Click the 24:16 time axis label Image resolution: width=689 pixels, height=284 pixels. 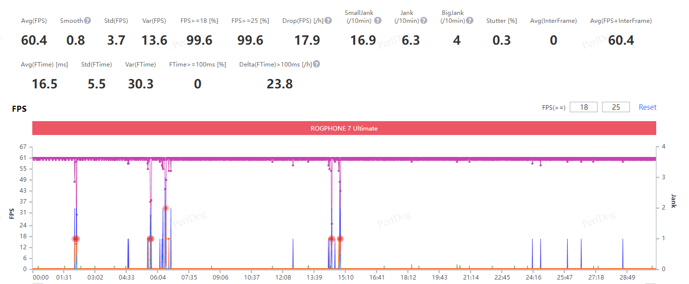click(533, 277)
